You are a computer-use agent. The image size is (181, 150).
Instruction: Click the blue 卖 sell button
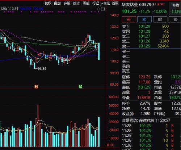point(144,19)
